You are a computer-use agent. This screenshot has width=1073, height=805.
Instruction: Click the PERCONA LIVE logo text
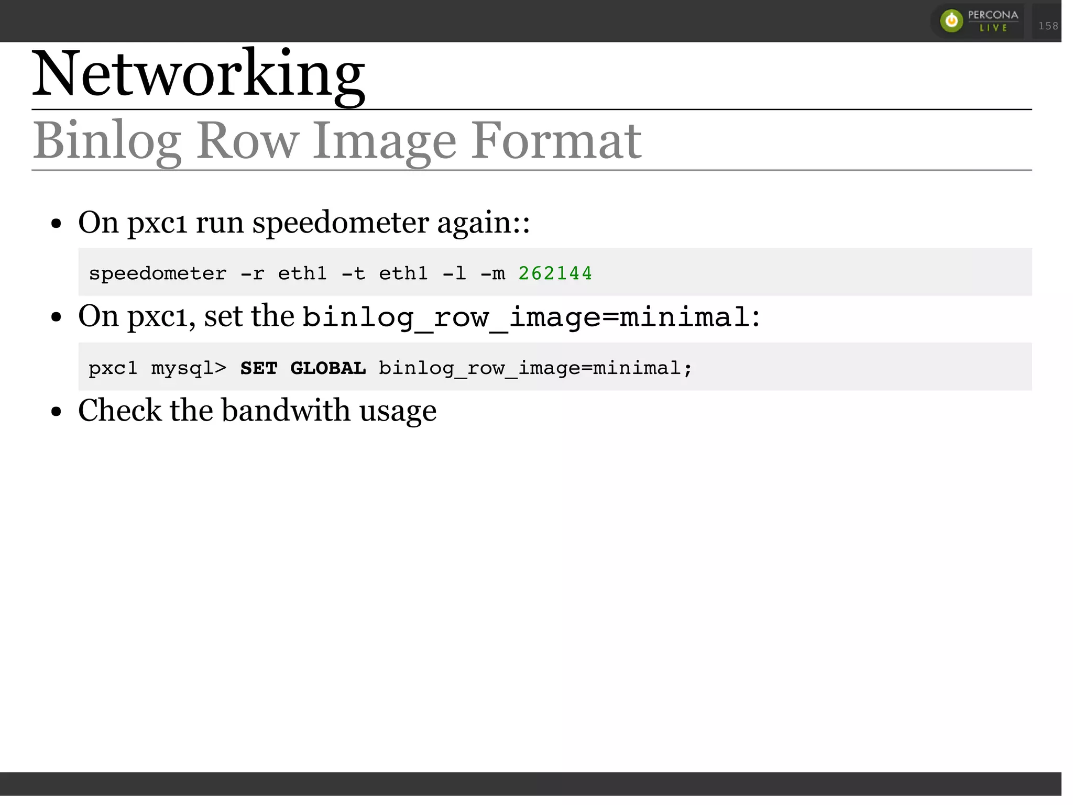coord(993,21)
